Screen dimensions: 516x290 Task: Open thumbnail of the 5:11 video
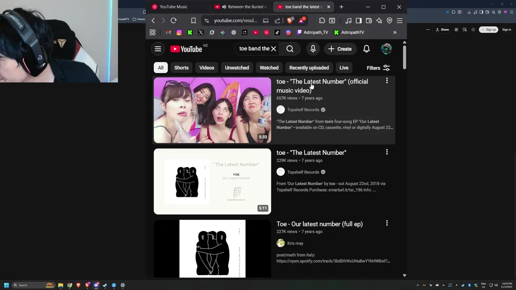click(212, 182)
